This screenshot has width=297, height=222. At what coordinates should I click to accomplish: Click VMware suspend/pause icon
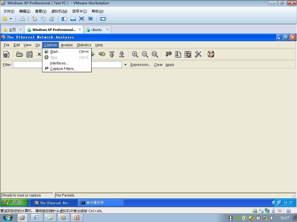coord(5,19)
